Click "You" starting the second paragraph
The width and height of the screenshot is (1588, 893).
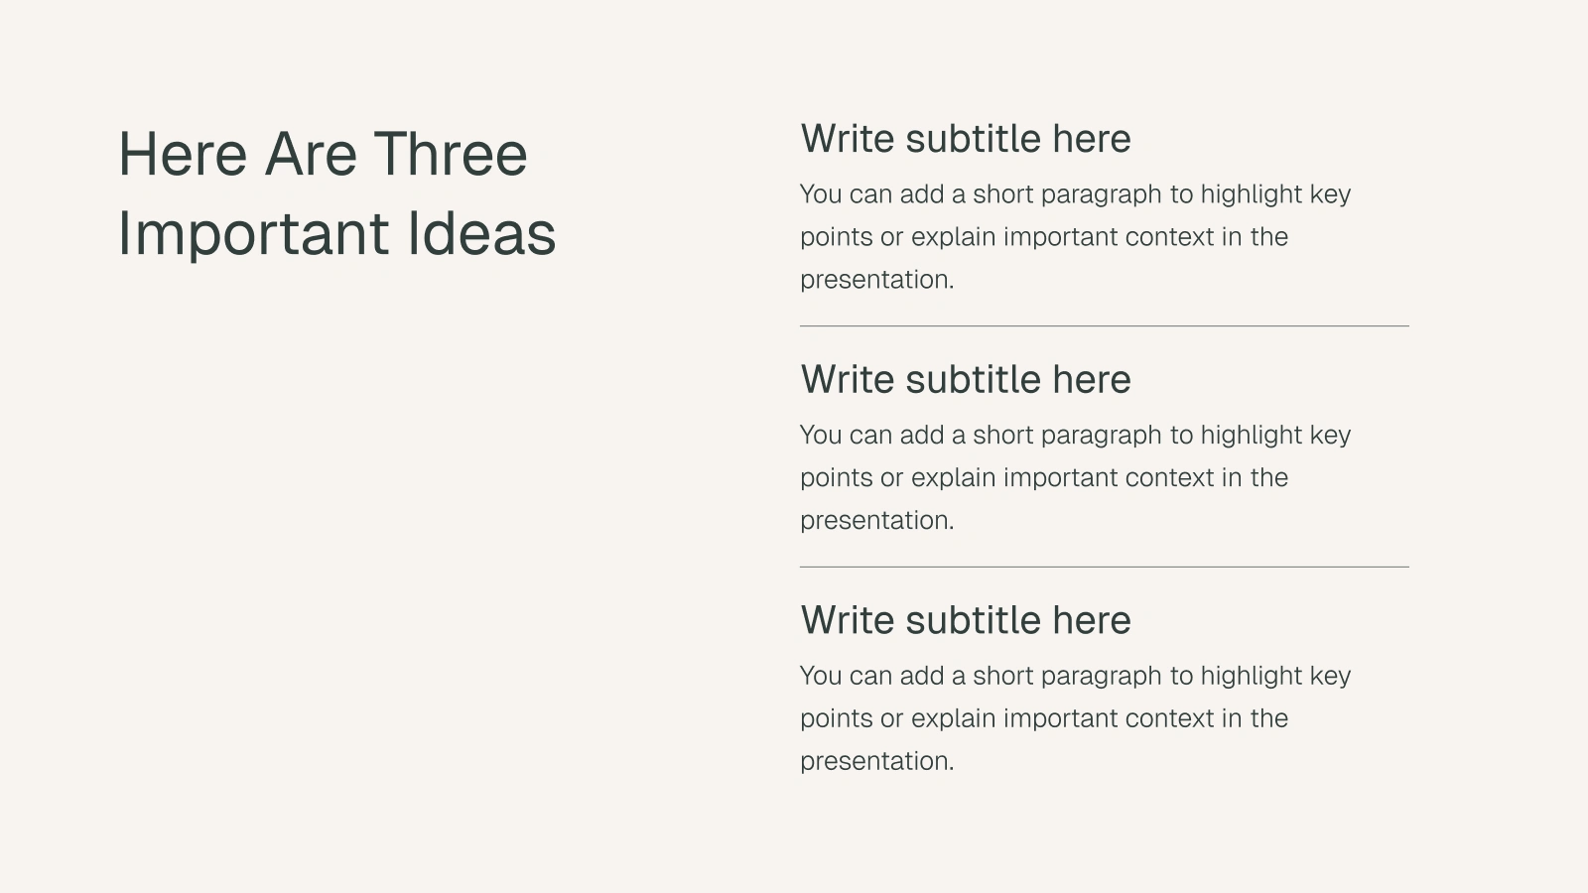click(x=821, y=436)
